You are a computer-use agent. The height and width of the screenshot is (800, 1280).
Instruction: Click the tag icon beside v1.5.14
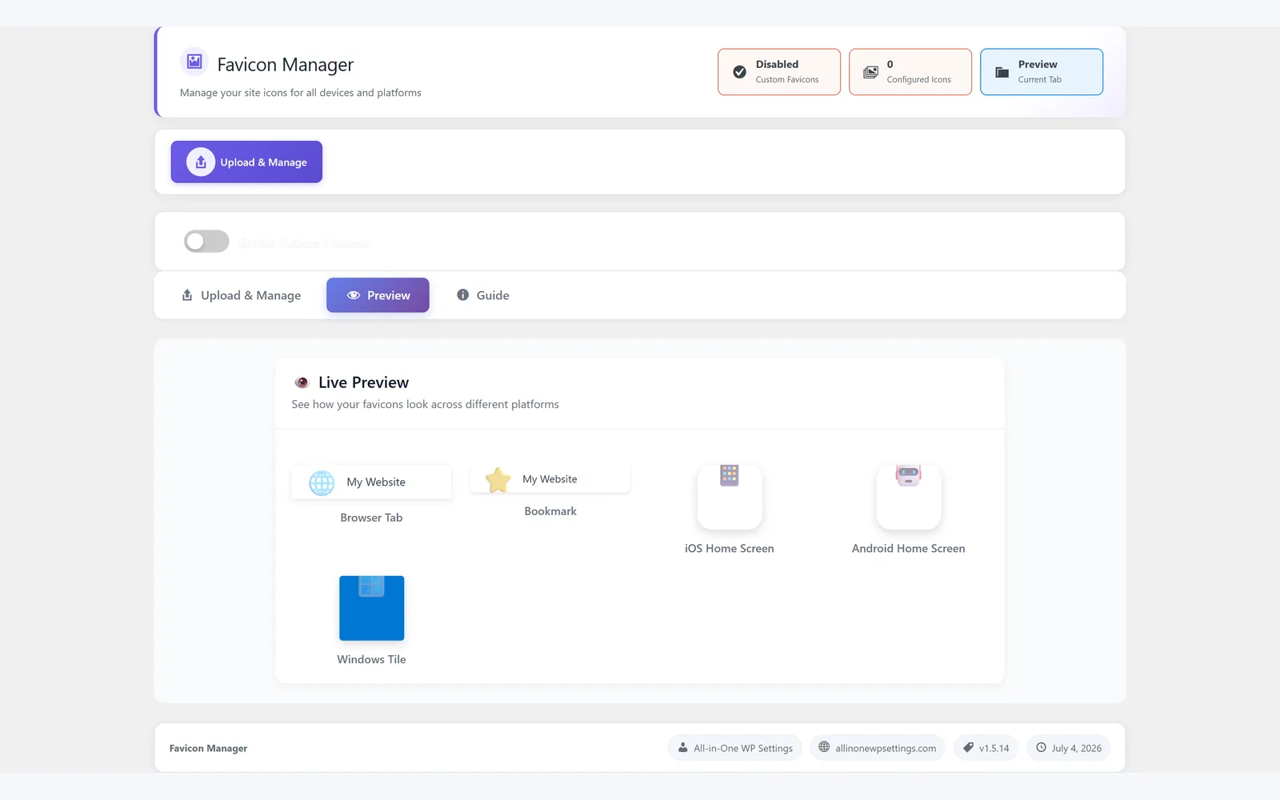pos(968,748)
